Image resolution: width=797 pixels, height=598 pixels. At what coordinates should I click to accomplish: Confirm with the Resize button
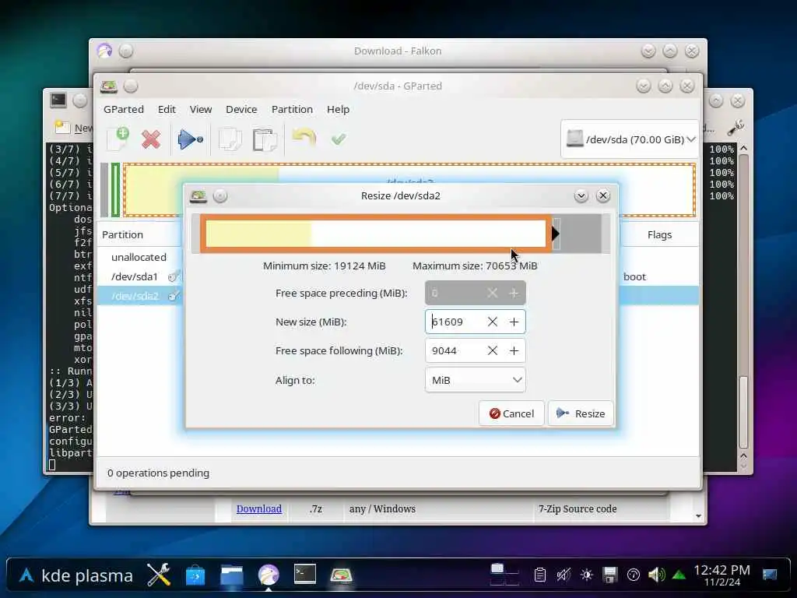point(581,413)
